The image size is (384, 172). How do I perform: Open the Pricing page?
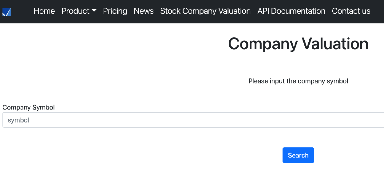click(x=115, y=11)
